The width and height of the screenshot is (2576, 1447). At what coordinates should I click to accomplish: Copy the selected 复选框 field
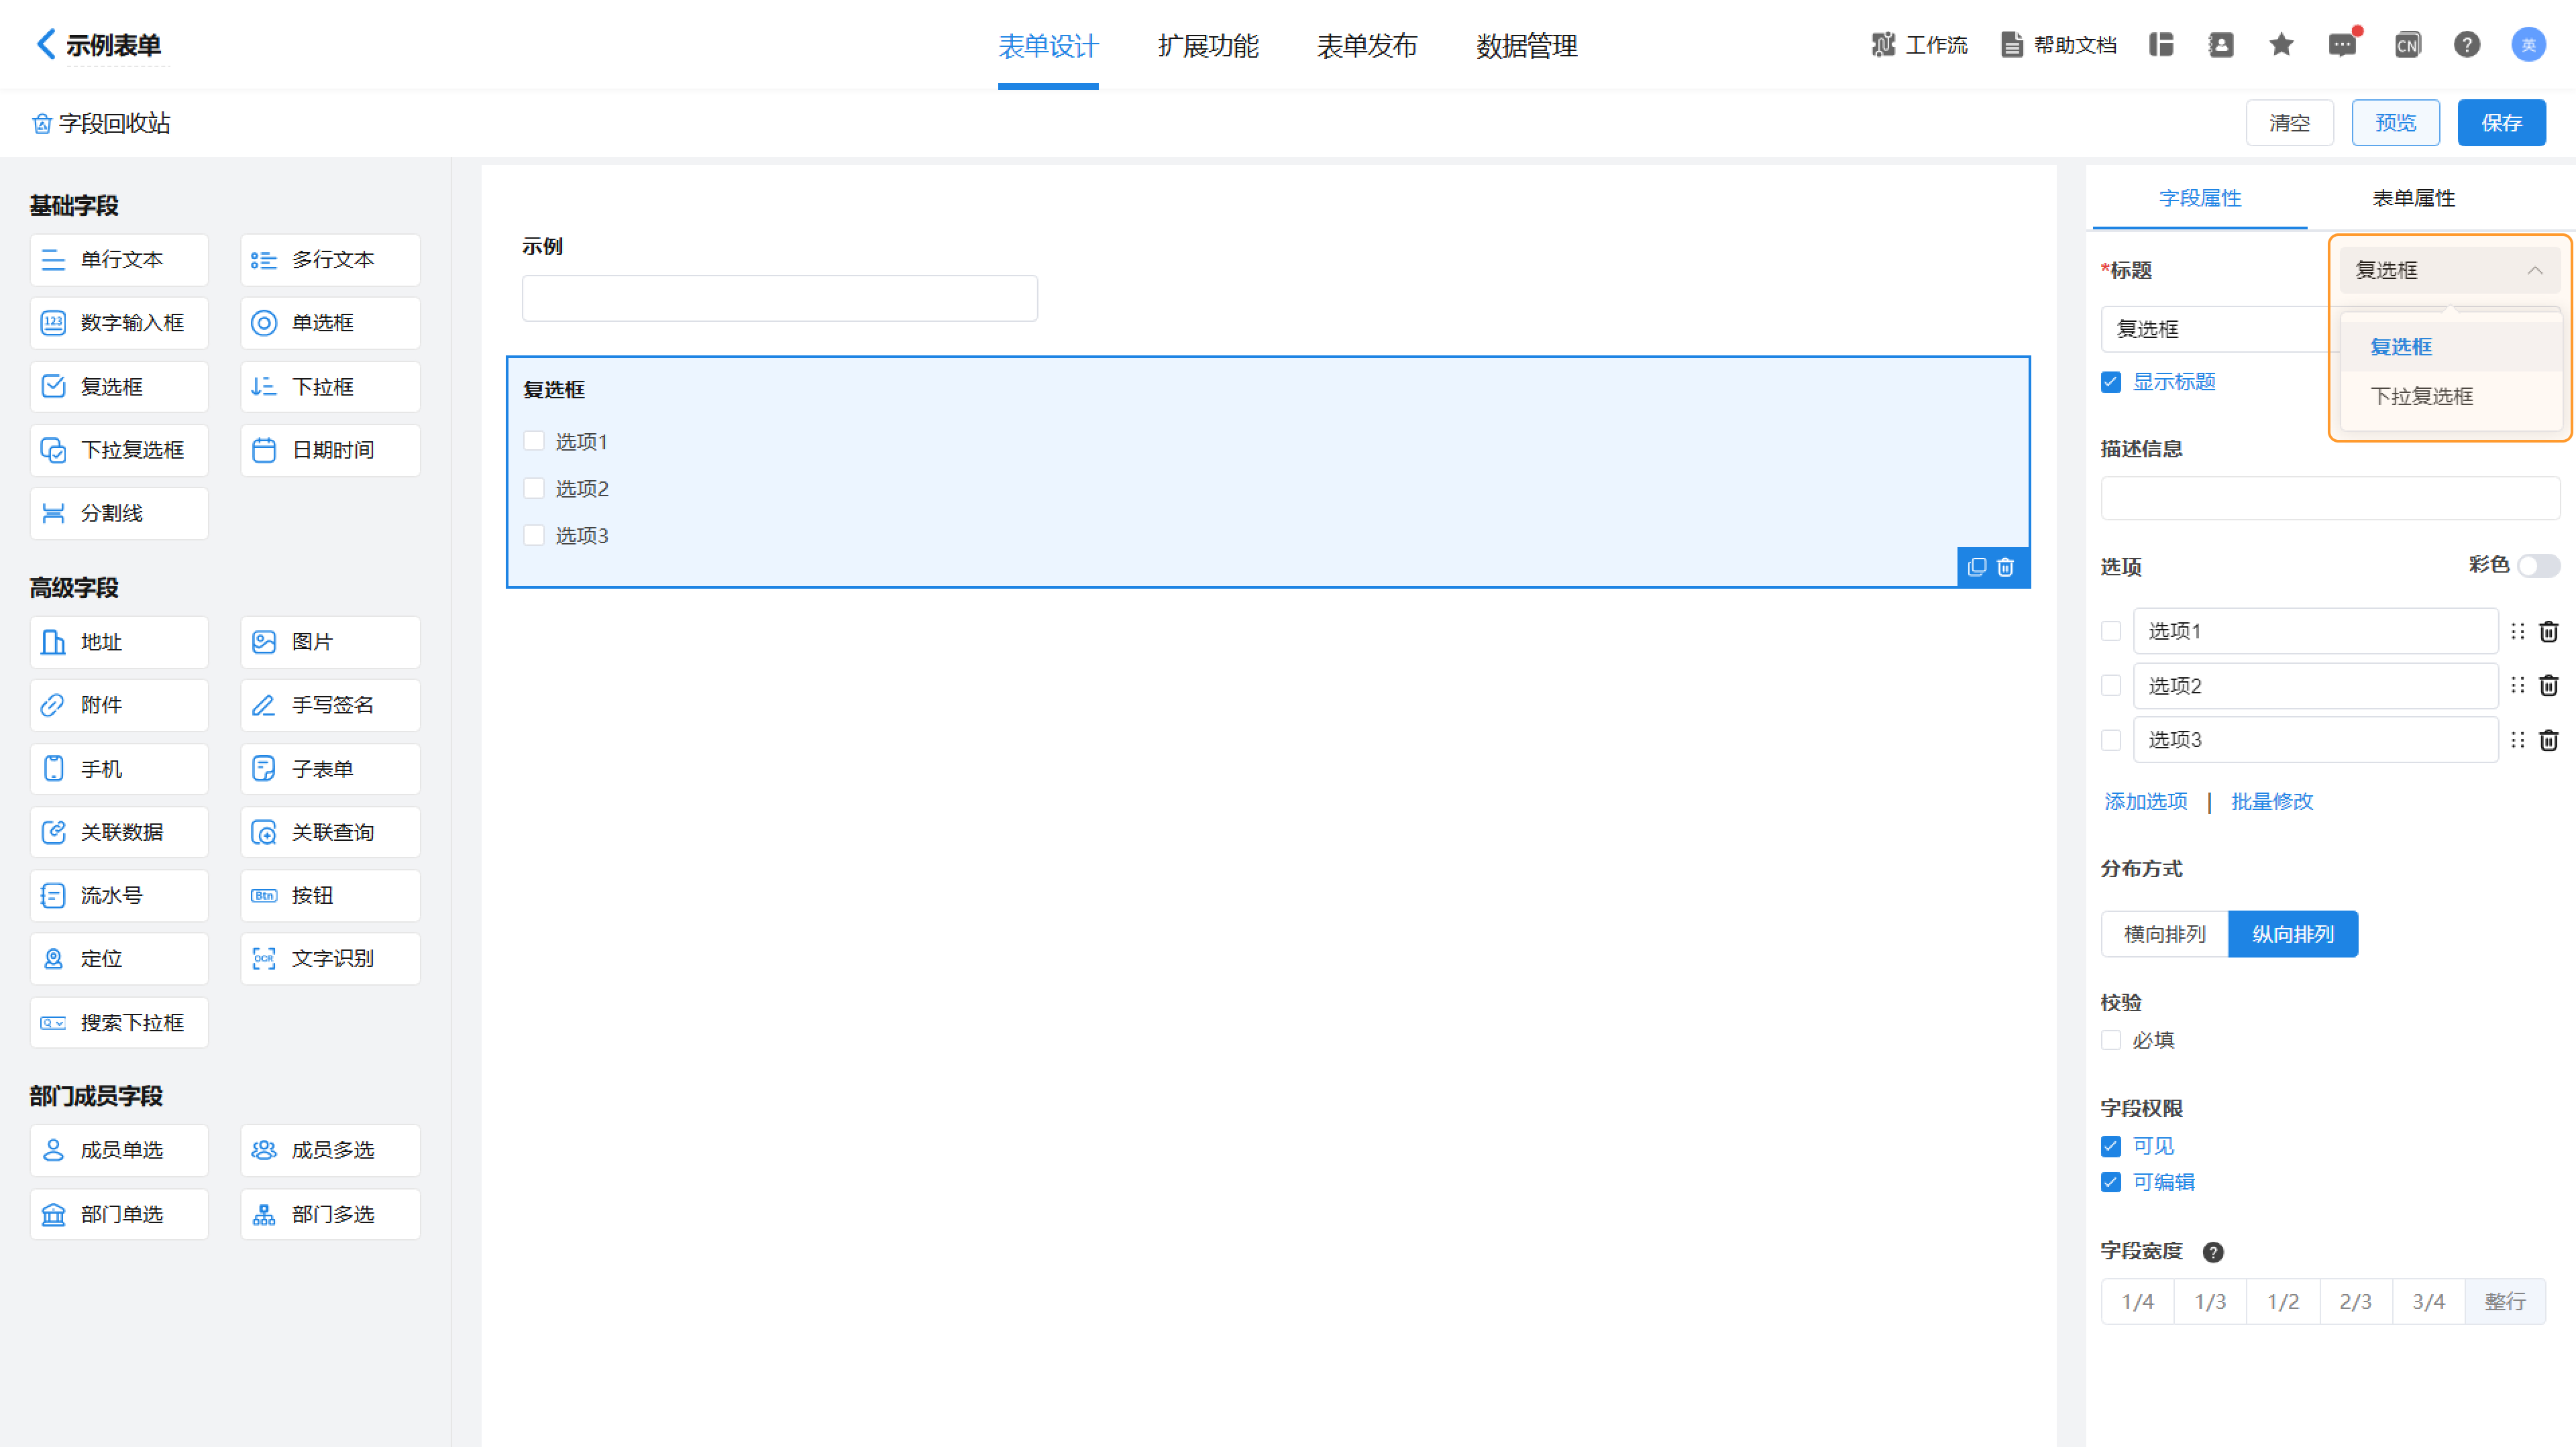pos(1976,568)
